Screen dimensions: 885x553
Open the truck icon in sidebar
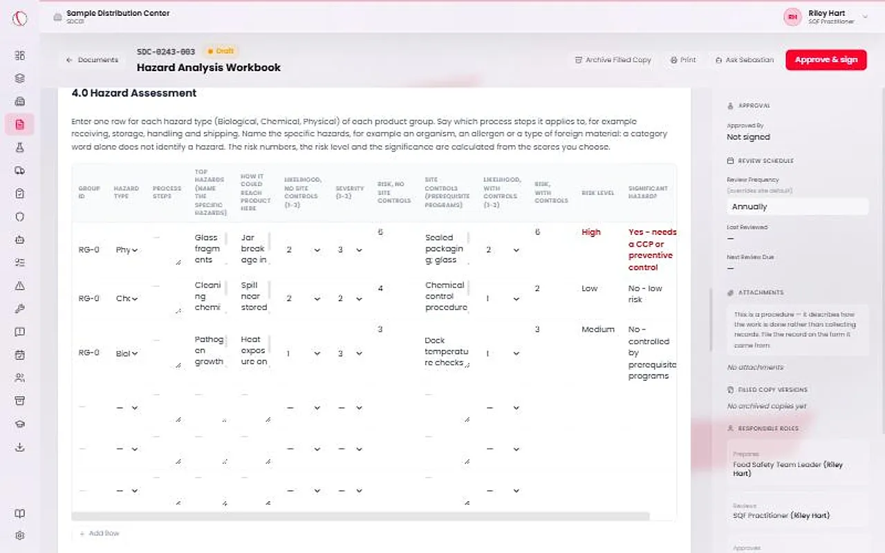(x=19, y=171)
